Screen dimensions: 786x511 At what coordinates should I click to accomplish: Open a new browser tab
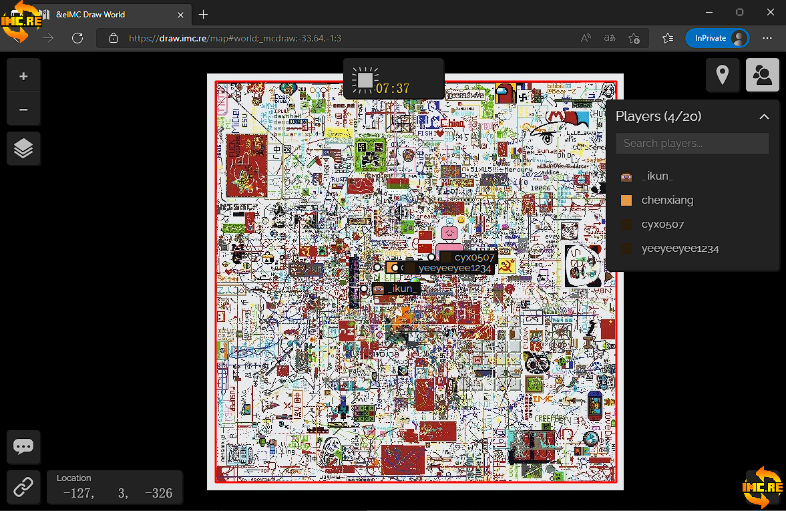coord(204,14)
